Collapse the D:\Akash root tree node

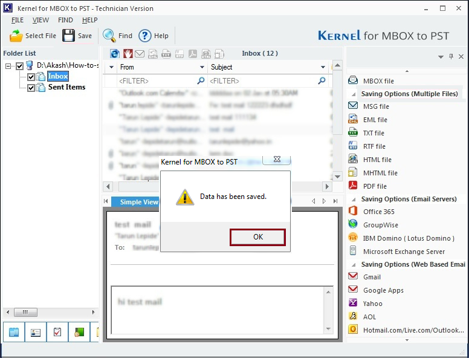(x=8, y=66)
